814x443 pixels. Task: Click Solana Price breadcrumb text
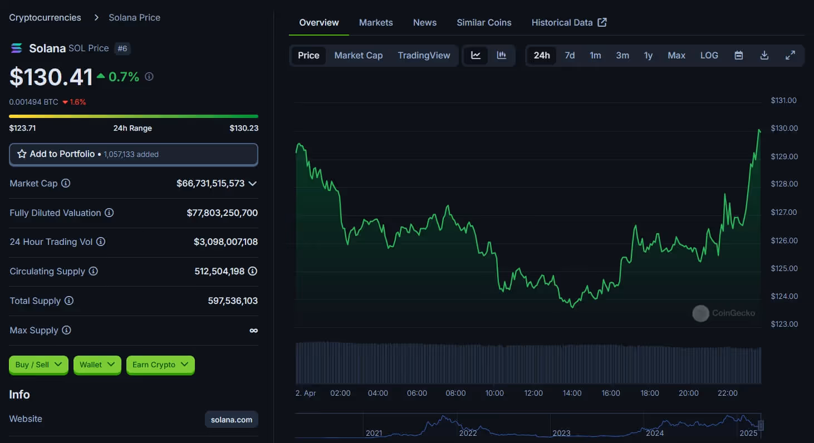tap(134, 17)
